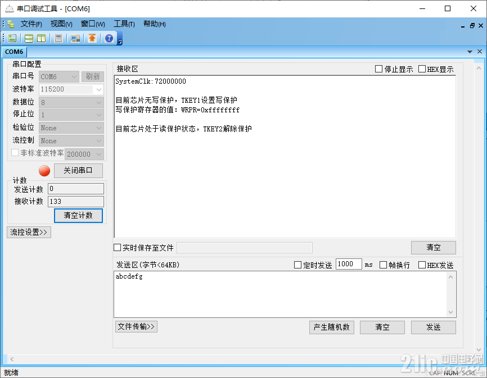Open the 工具(T) menu
This screenshot has height=378, width=487.
pyautogui.click(x=124, y=24)
